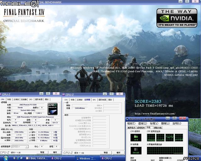Activate CPU-Z taskbar button beside FINAL FANTA...
The height and width of the screenshot is (161, 201).
(x=57, y=158)
